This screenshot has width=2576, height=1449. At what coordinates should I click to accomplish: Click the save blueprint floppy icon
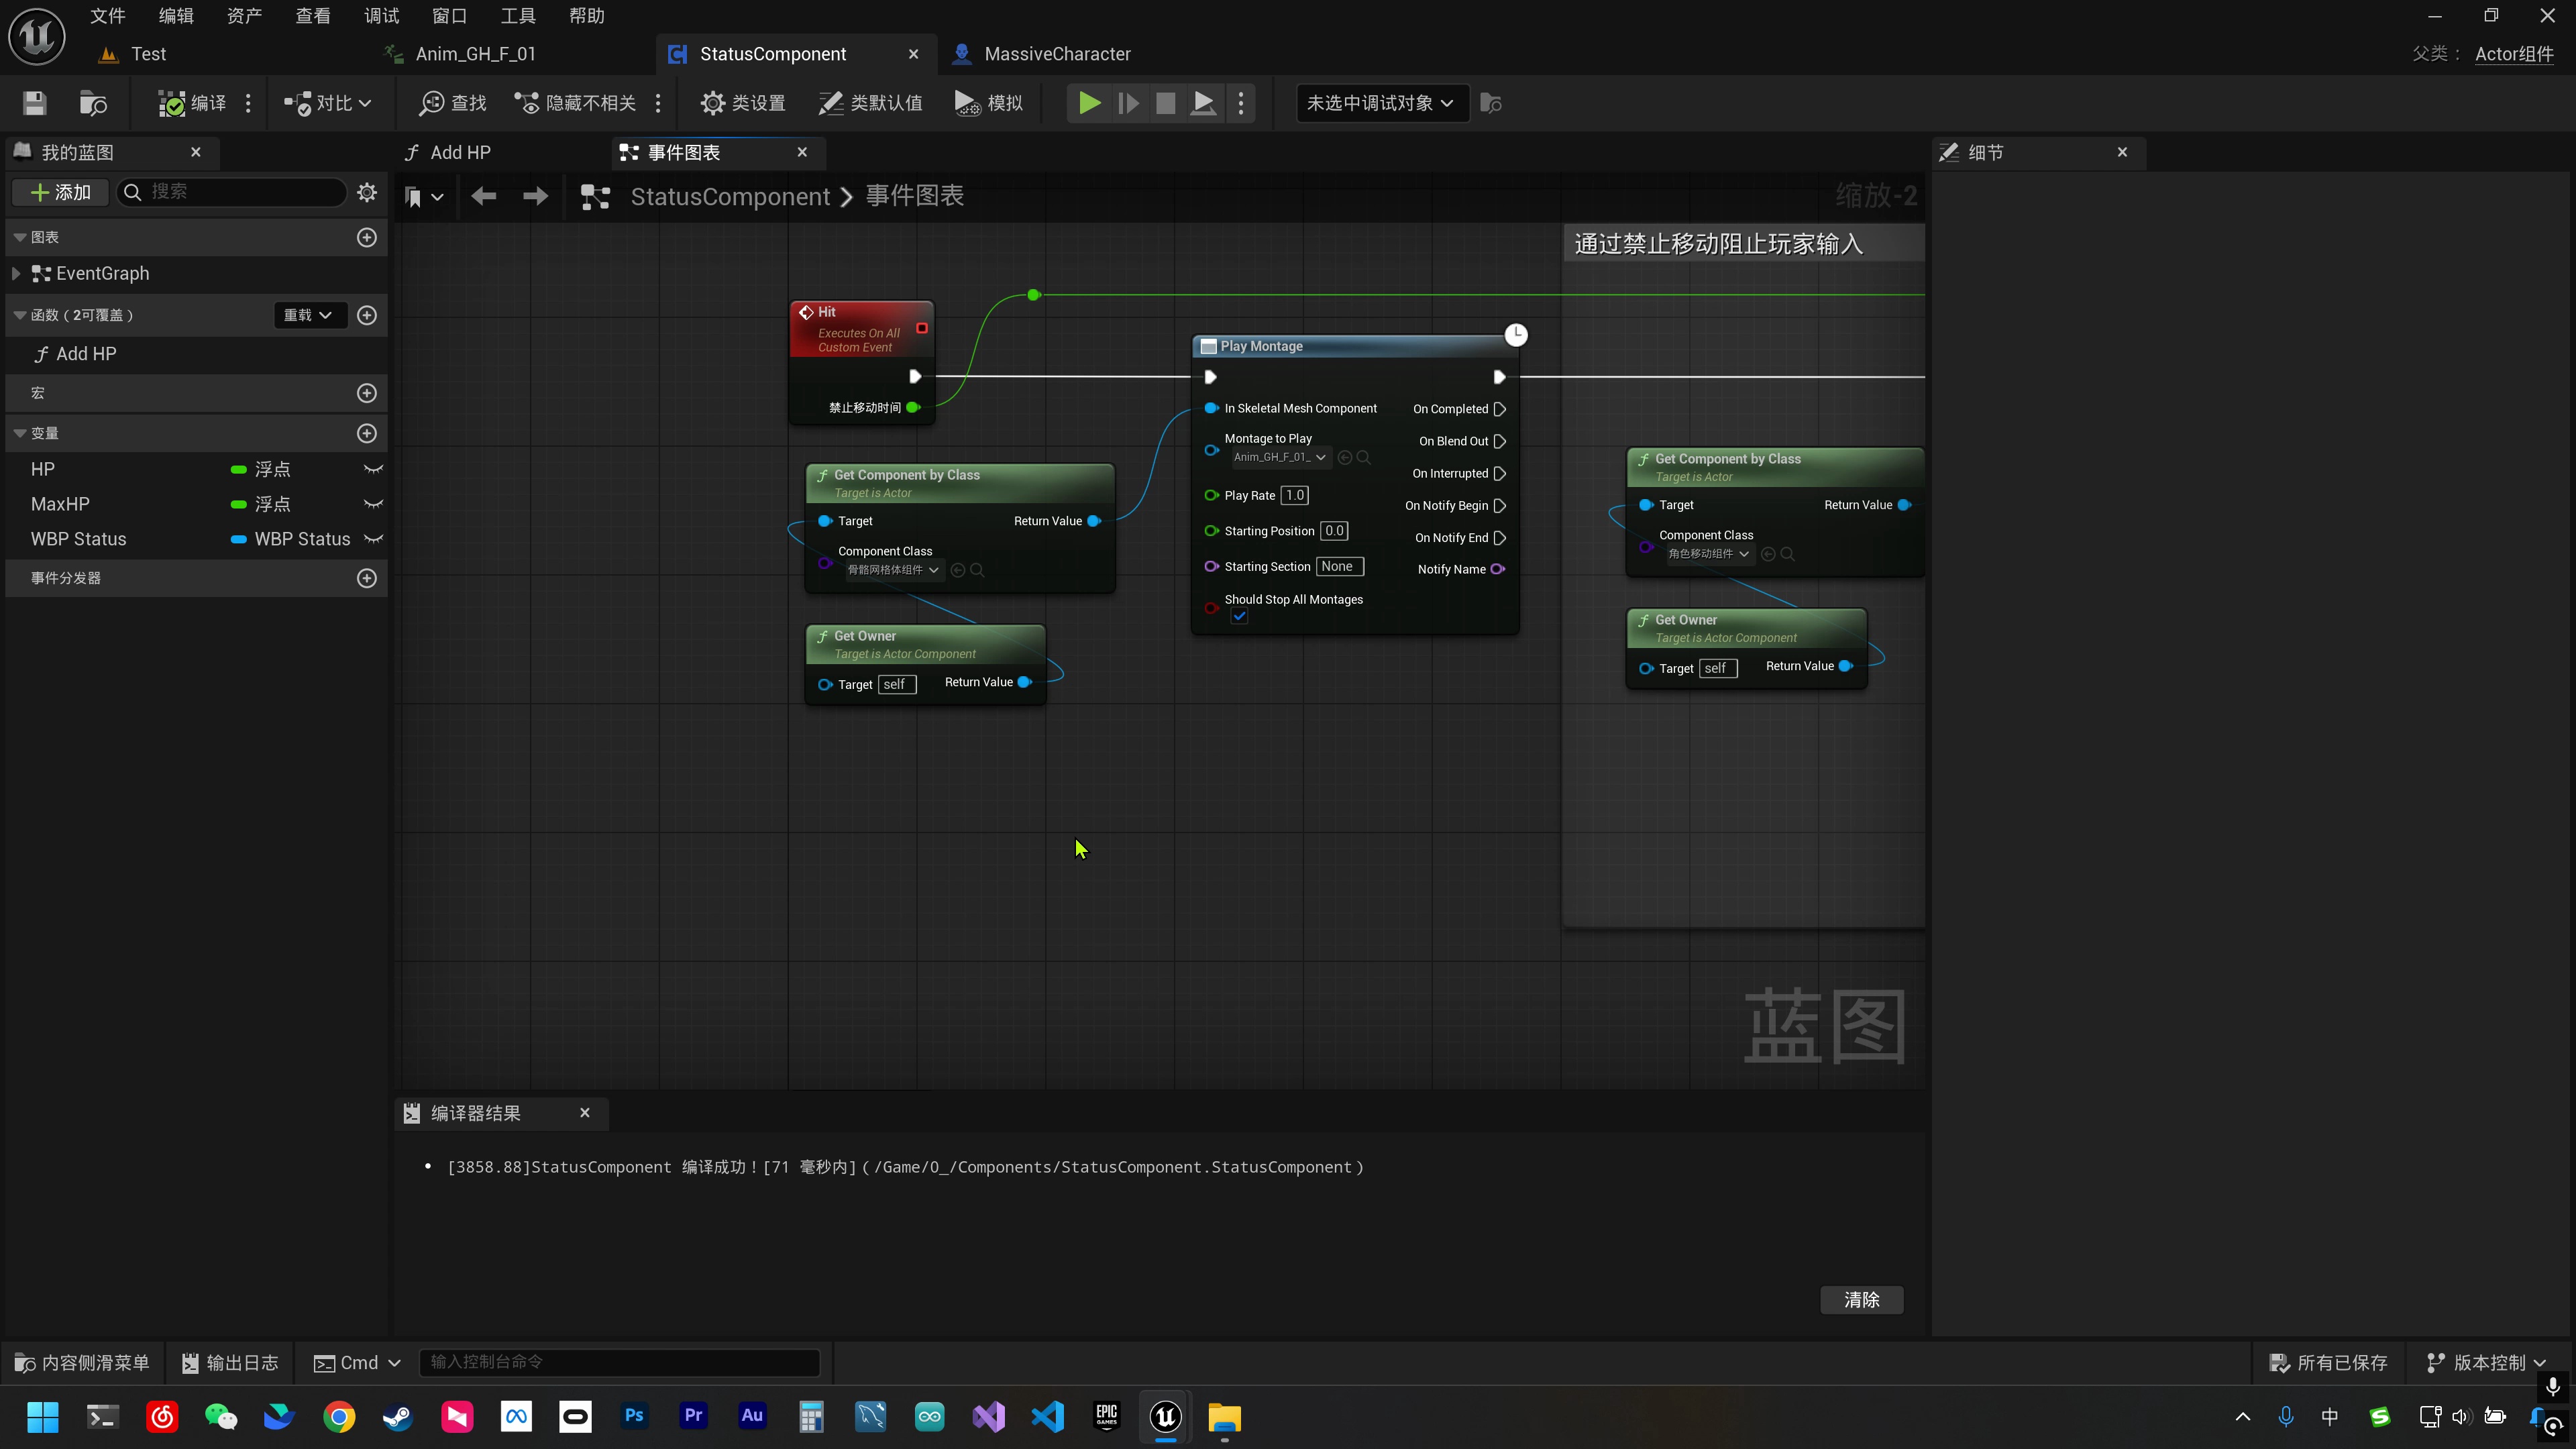pyautogui.click(x=35, y=103)
